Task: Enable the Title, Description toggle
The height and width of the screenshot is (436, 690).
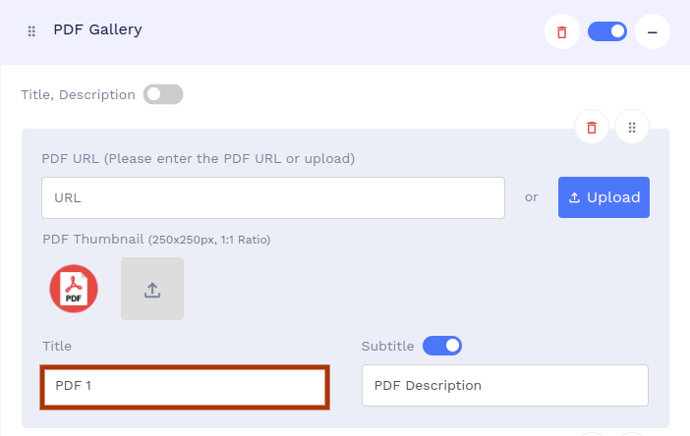Action: click(163, 95)
